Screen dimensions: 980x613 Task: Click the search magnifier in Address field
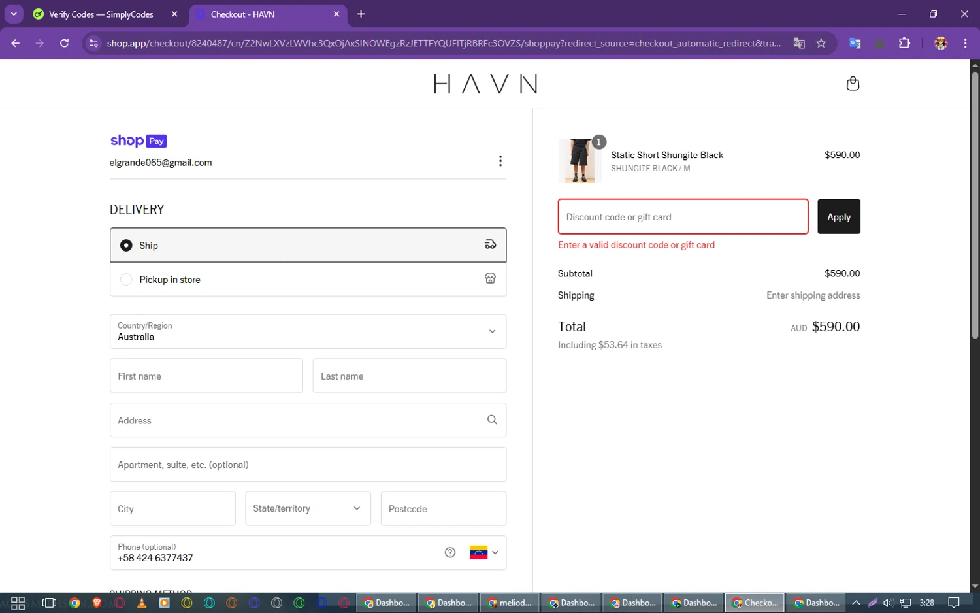tap(492, 420)
